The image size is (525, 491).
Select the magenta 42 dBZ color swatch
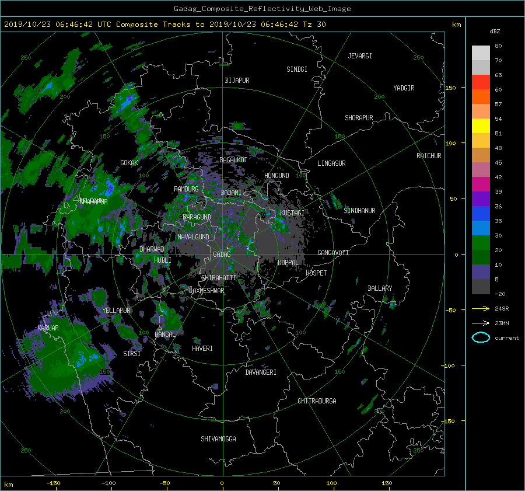[481, 184]
